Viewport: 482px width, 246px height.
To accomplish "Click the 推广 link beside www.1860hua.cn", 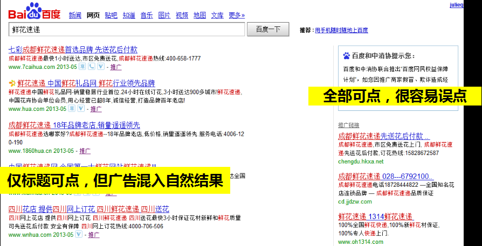I will [x=85, y=151].
